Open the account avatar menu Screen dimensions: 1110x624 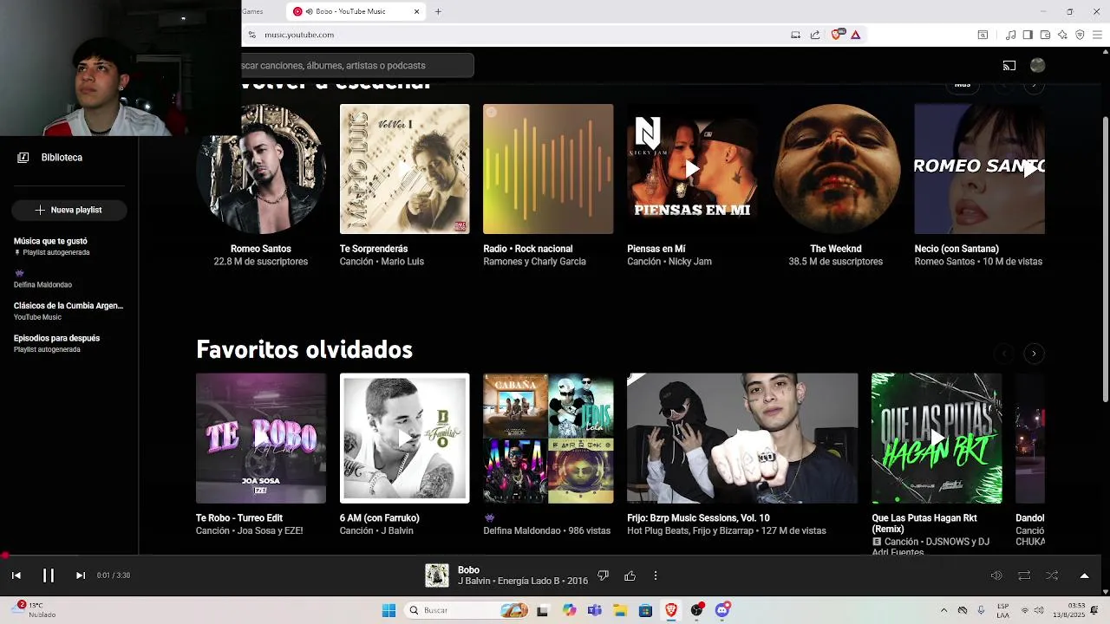[x=1037, y=65]
